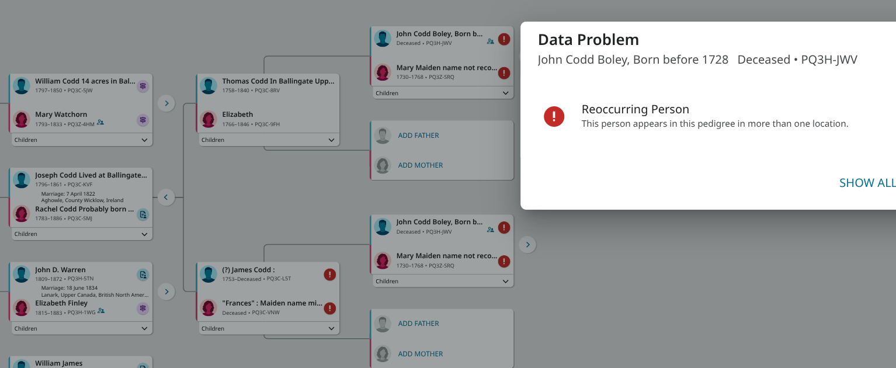This screenshot has height=368, width=896.
Task: Click the research hint icon beside William Codd
Action: point(143,86)
